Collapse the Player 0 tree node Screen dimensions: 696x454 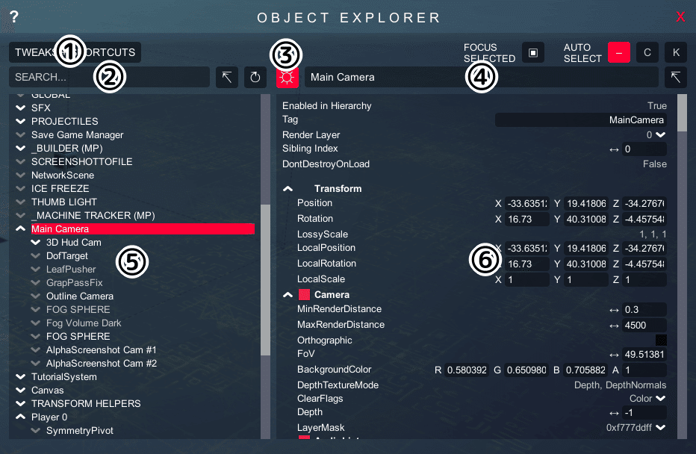[x=20, y=417]
